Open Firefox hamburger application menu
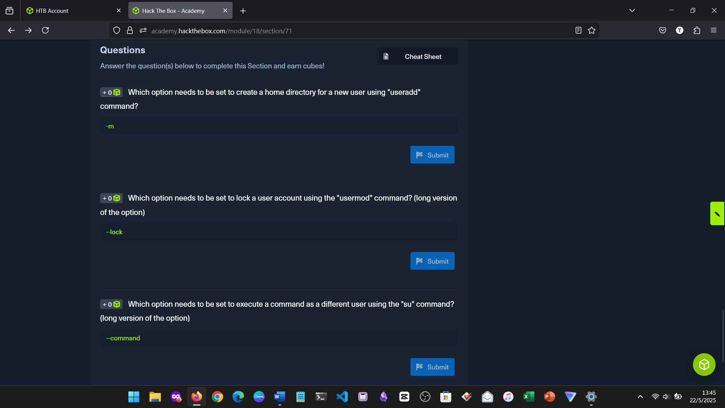 (x=714, y=31)
